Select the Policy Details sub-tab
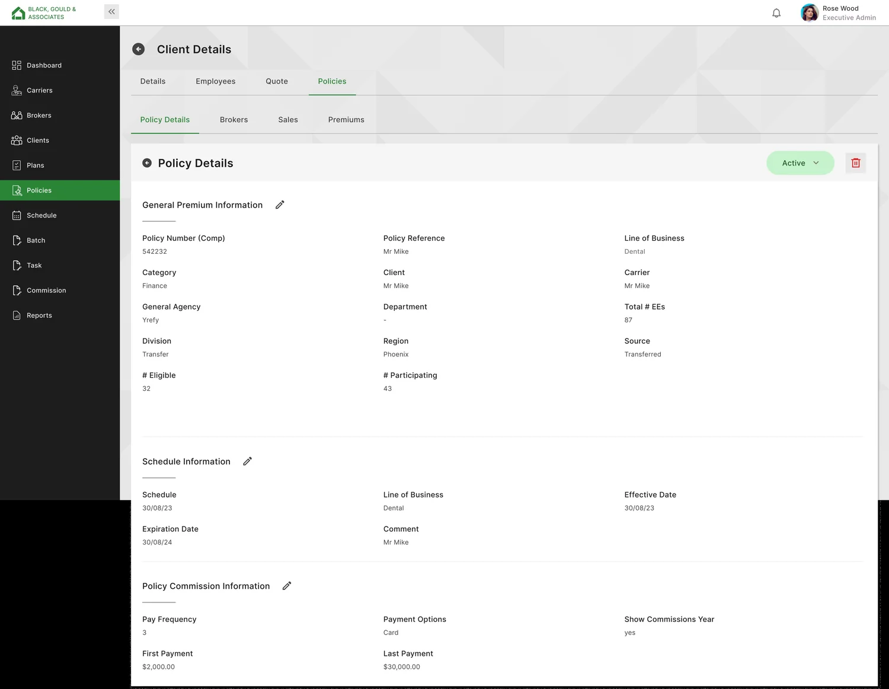Screen dimensions: 889x689 (x=165, y=120)
